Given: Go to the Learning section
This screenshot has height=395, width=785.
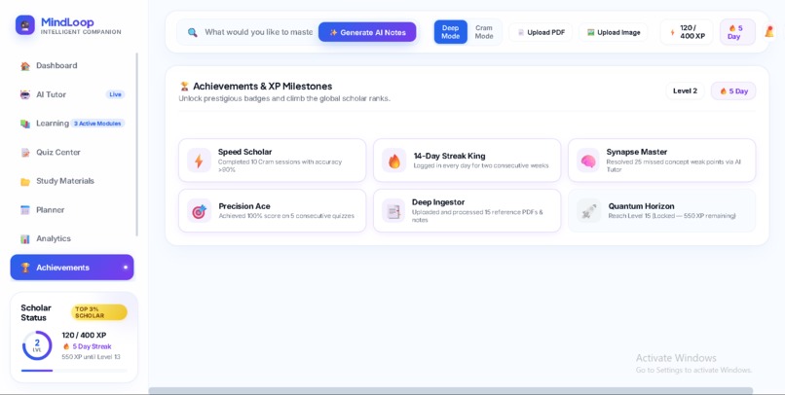Looking at the screenshot, I should 72,124.
